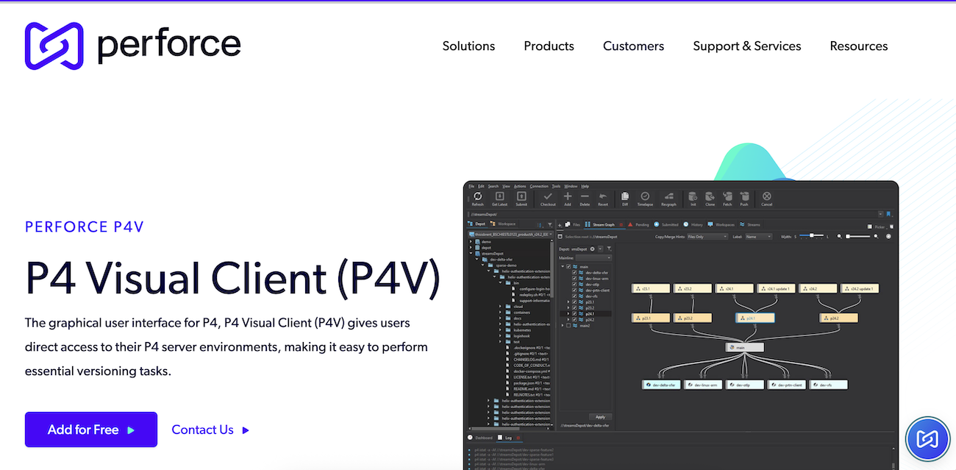This screenshot has width=956, height=470.
Task: Click the Regraph icon
Action: click(x=668, y=197)
